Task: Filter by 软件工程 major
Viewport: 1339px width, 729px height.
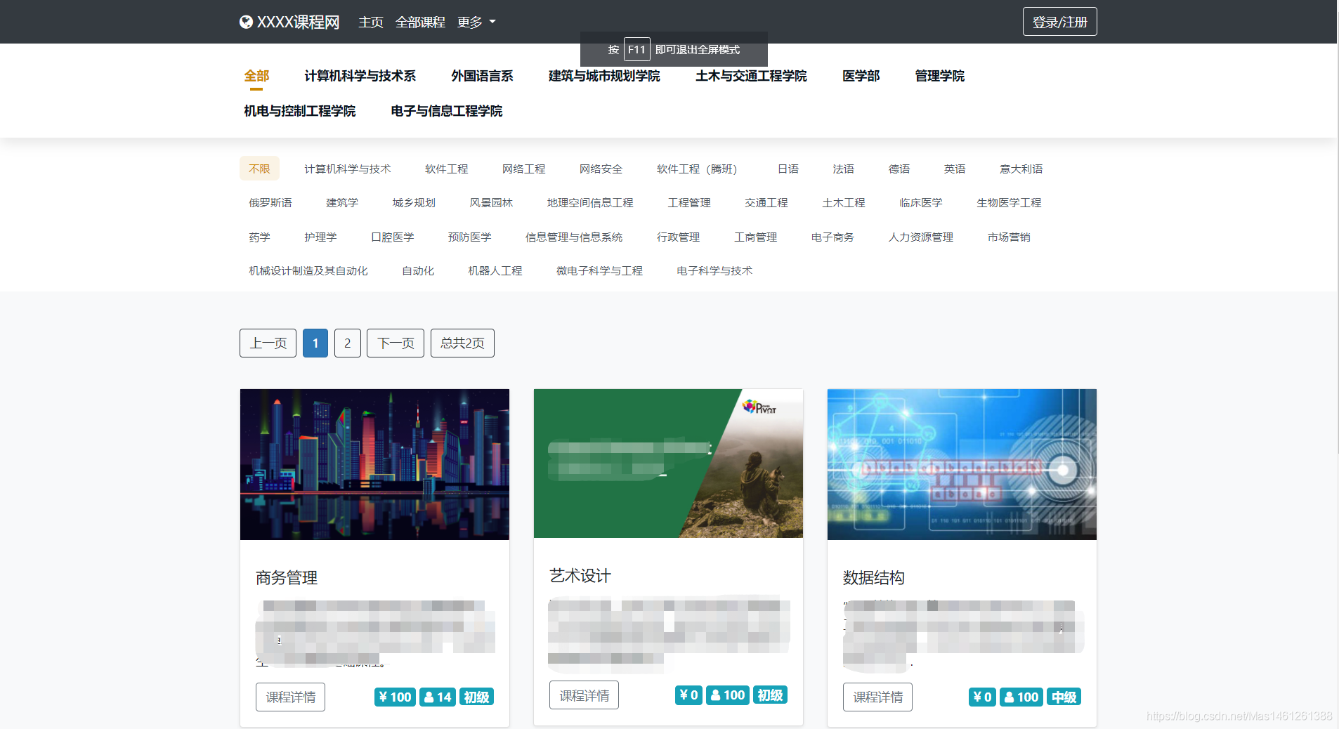Action: point(447,169)
